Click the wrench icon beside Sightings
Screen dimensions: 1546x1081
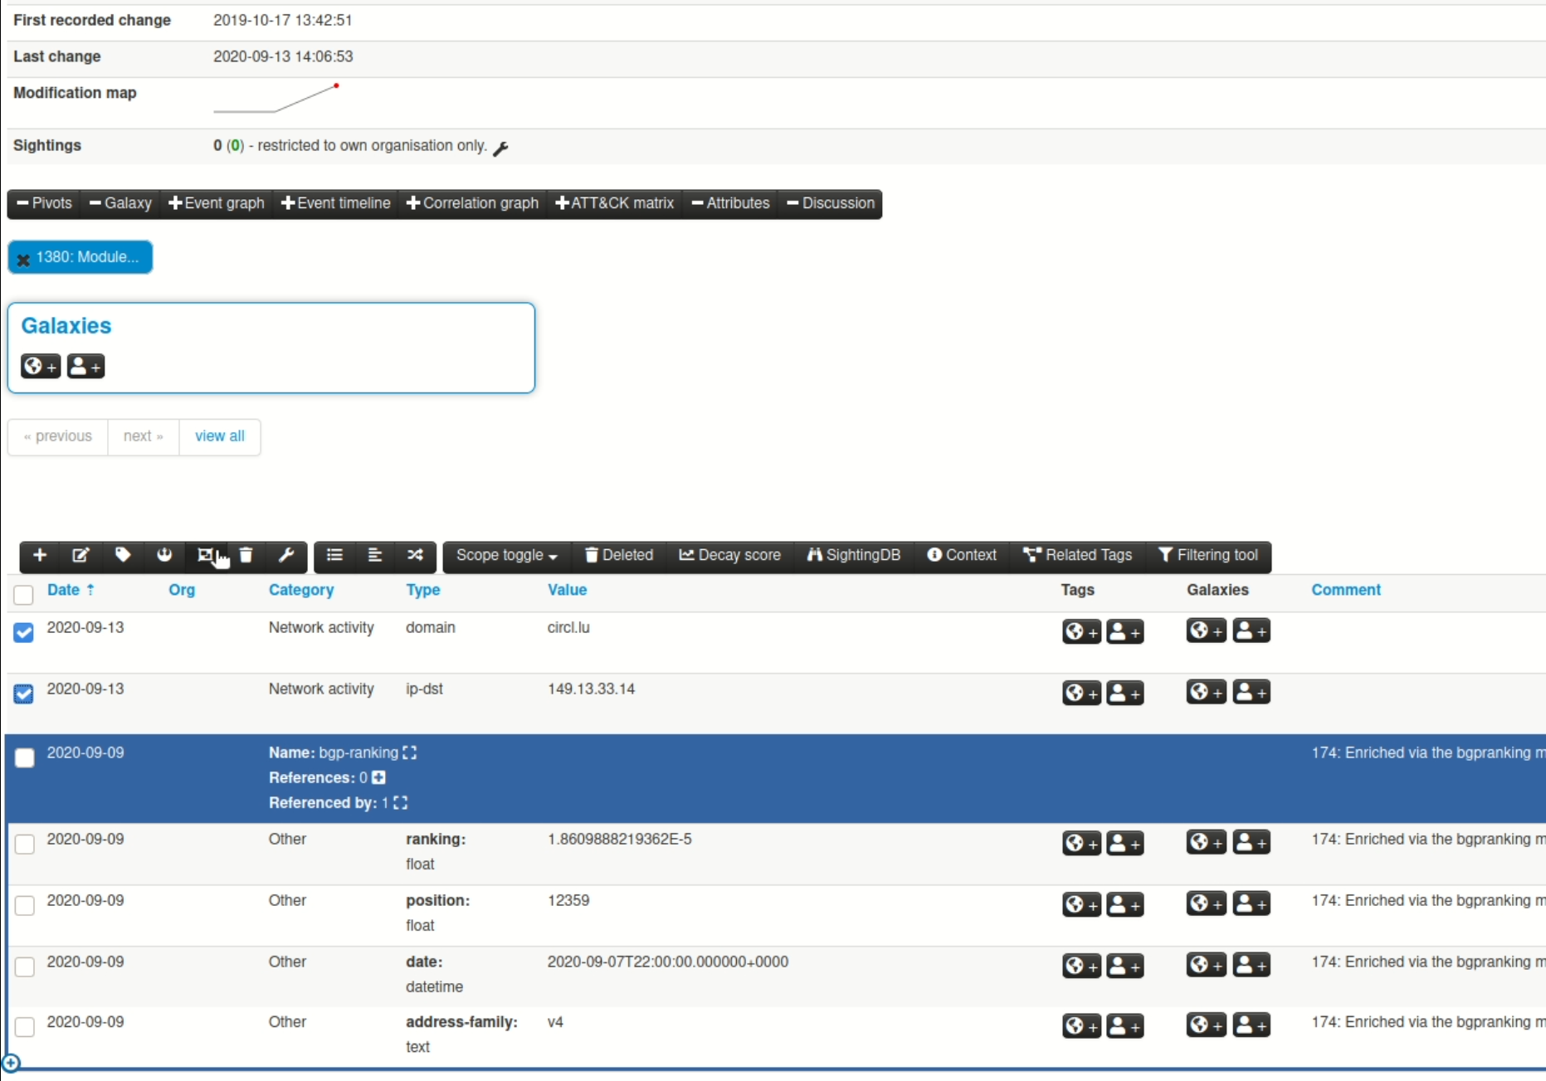pos(500,149)
